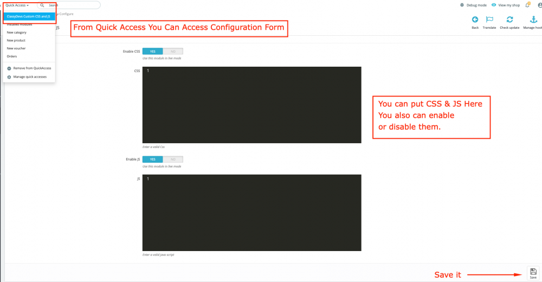Screen dimensions: 542x282
Task: Click the Check update refresh icon
Action: [x=509, y=20]
